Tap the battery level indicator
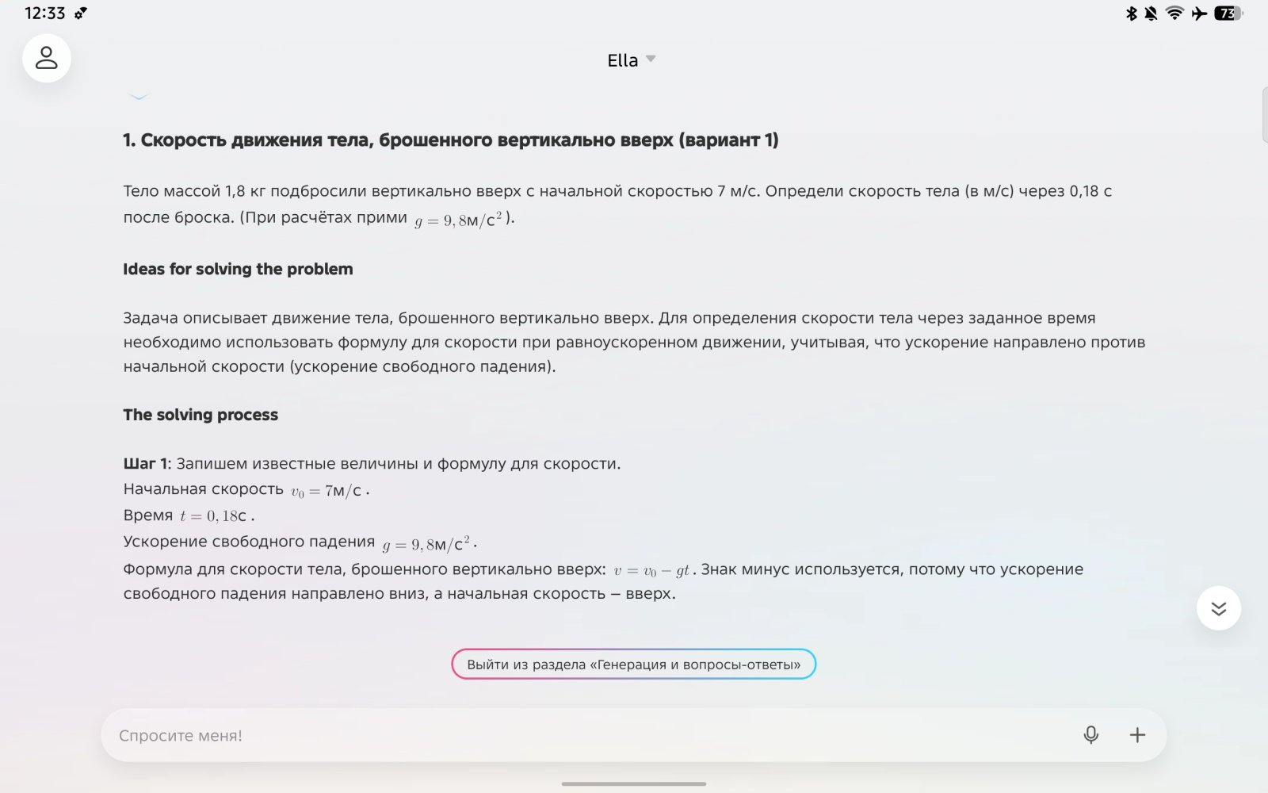The height and width of the screenshot is (793, 1268). pos(1228,13)
